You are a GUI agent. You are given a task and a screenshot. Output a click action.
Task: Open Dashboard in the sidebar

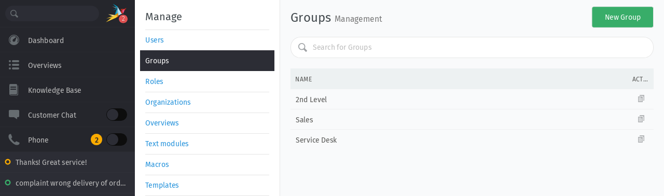[67, 40]
